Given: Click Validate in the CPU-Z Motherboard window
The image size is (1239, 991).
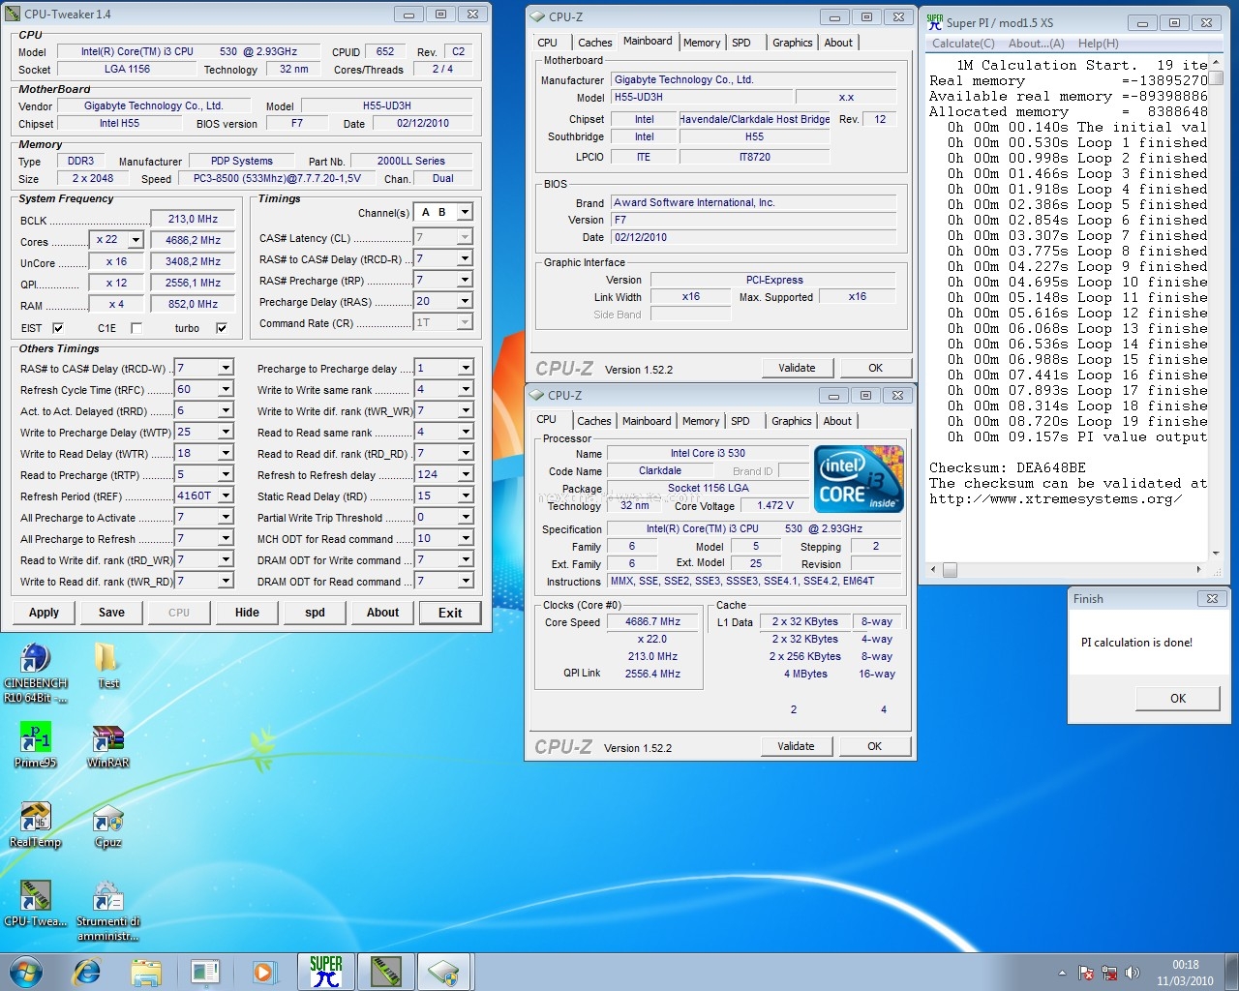Looking at the screenshot, I should click(x=797, y=368).
